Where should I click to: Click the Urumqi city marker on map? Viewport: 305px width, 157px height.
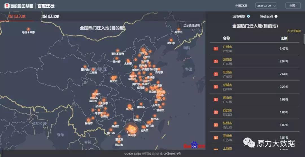28,29
